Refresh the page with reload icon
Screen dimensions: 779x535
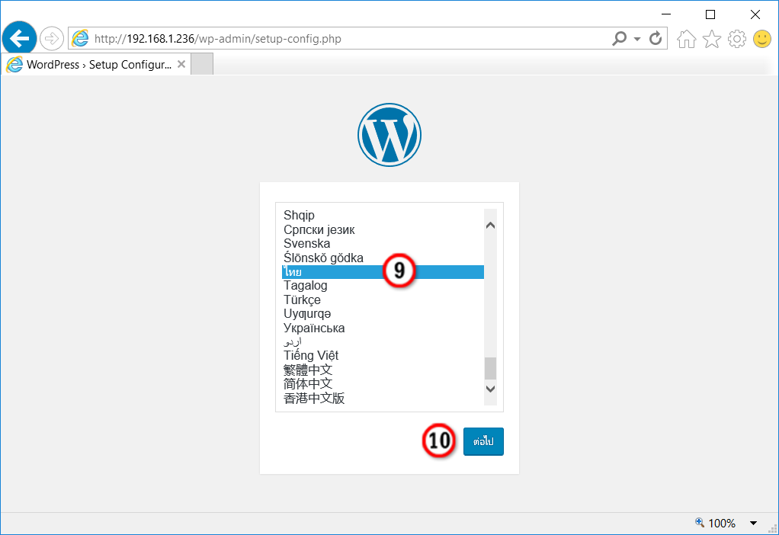[x=656, y=38]
